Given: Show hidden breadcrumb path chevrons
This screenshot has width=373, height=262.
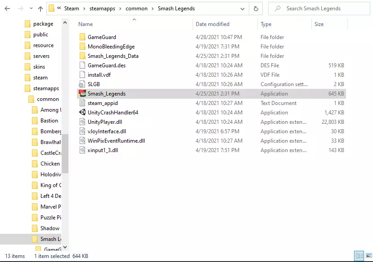Looking at the screenshot, I should coord(59,8).
